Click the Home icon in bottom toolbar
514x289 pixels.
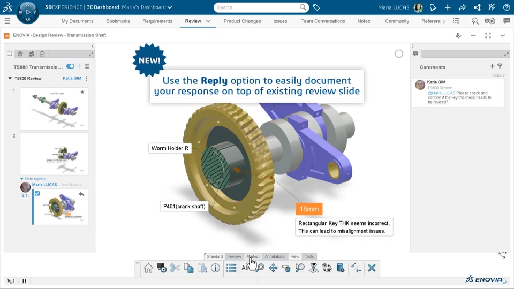pyautogui.click(x=148, y=268)
